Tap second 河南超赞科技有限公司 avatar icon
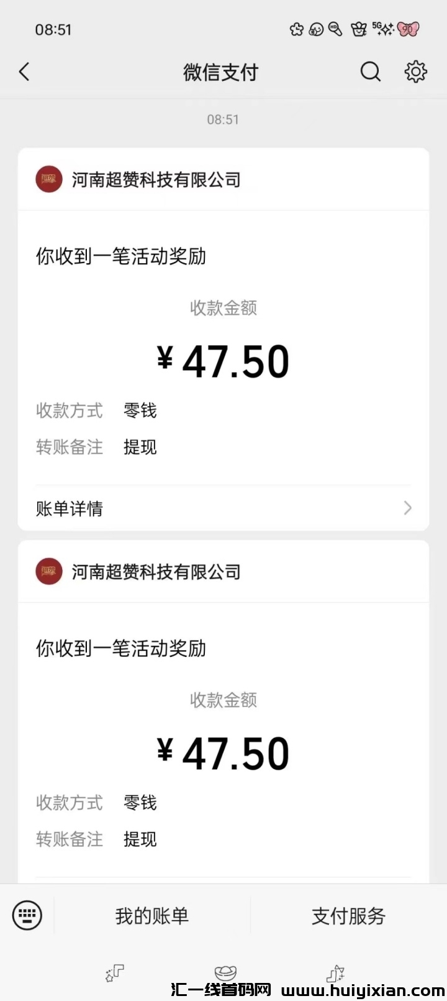 [x=48, y=572]
